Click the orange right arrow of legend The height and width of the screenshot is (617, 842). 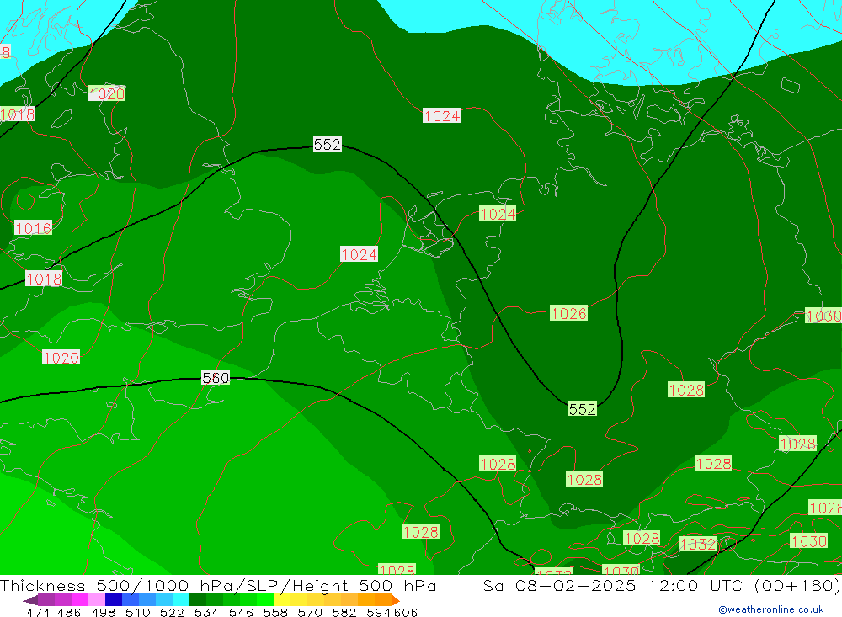(396, 600)
